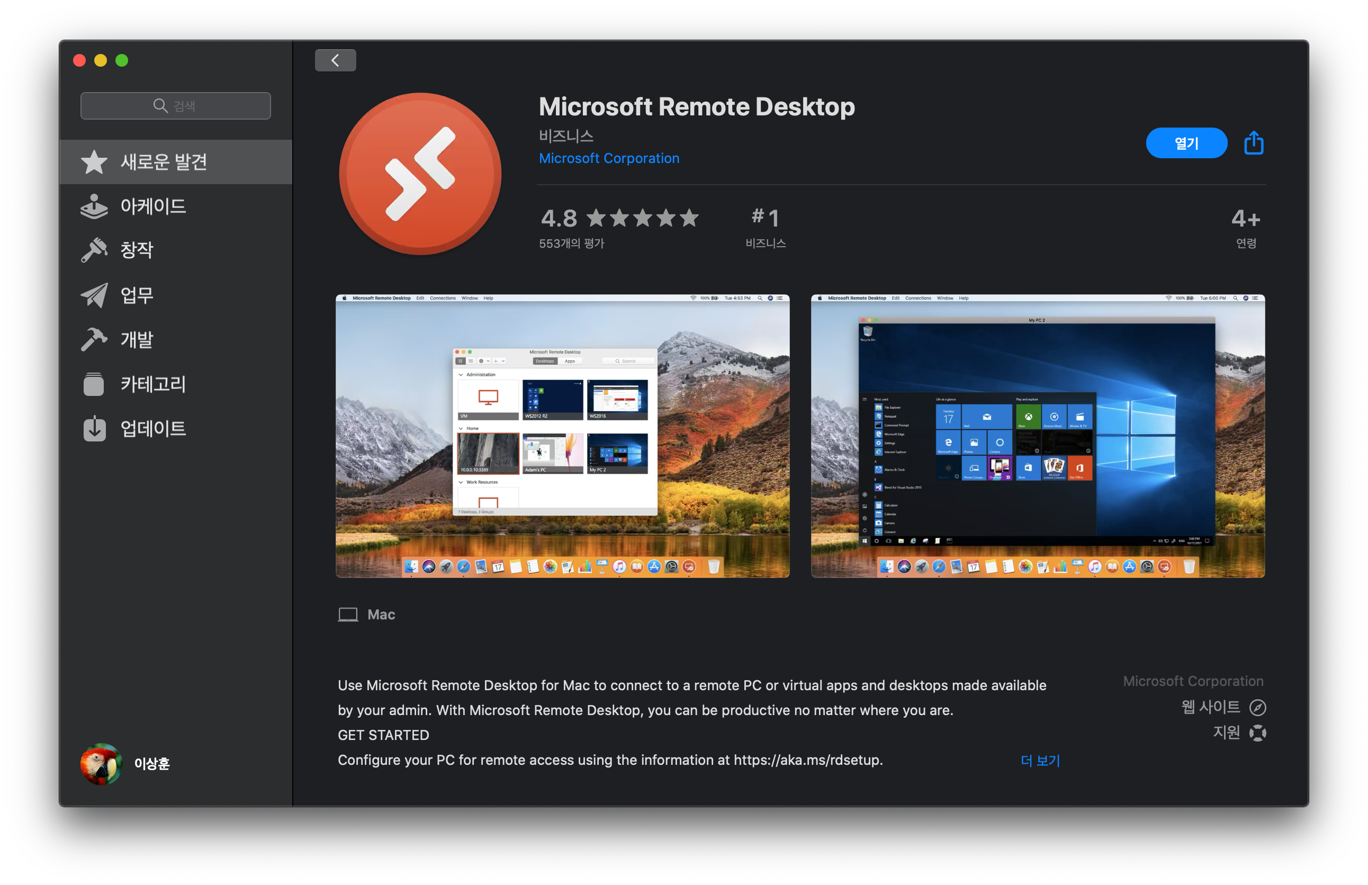Click the share icon next to 열기
The height and width of the screenshot is (885, 1368).
click(x=1253, y=142)
